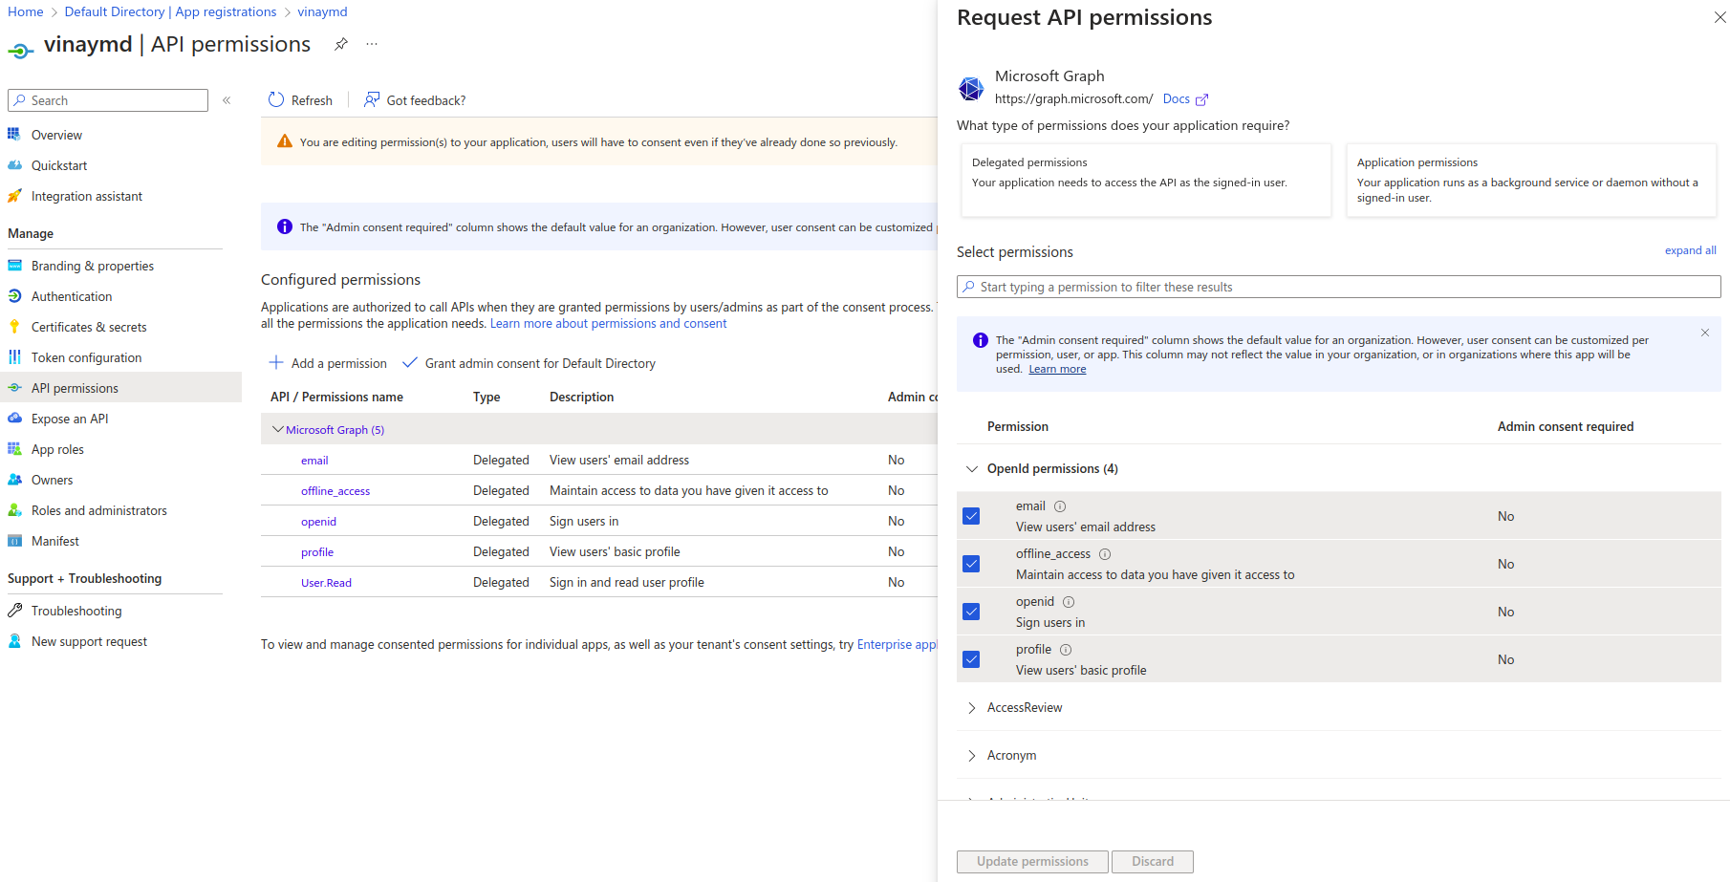The height and width of the screenshot is (882, 1730).
Task: Uncheck the email permission
Action: click(x=971, y=515)
